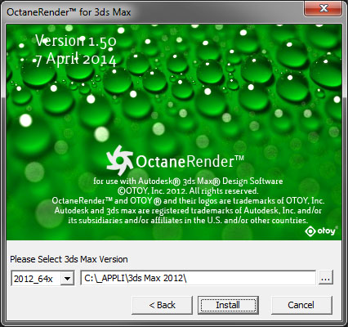Go back with the < Back button

coord(162,305)
